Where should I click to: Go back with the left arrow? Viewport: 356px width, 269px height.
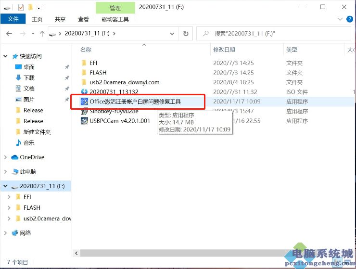pos(9,34)
